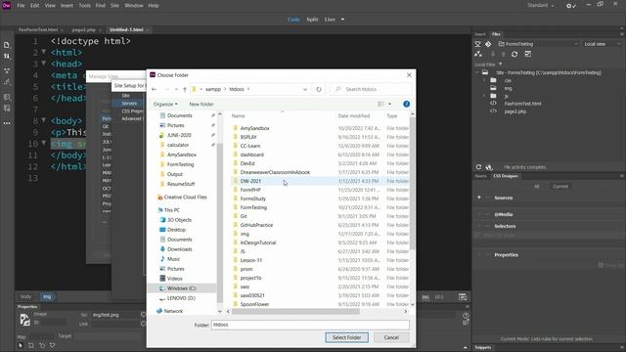626x352 pixels.
Task: Open the Site menu
Action: (115, 6)
